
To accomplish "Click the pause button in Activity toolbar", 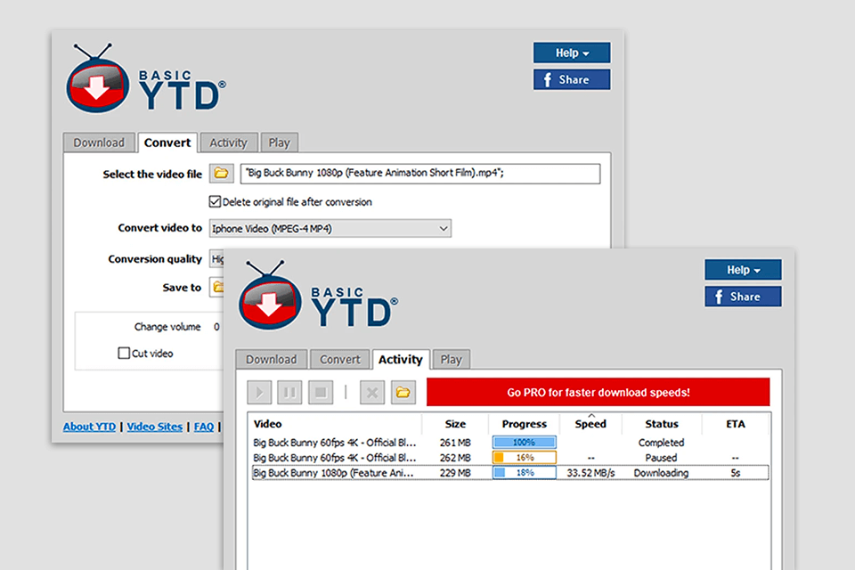I will tap(289, 392).
